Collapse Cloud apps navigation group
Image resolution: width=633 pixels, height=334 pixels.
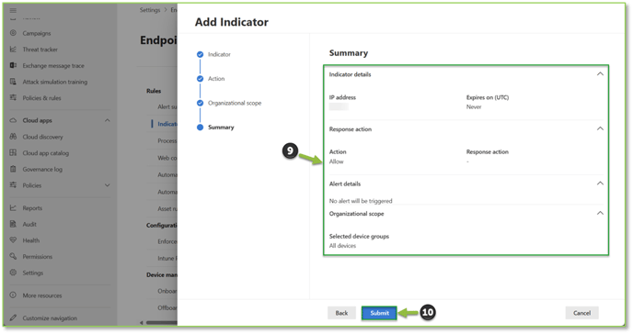point(108,120)
